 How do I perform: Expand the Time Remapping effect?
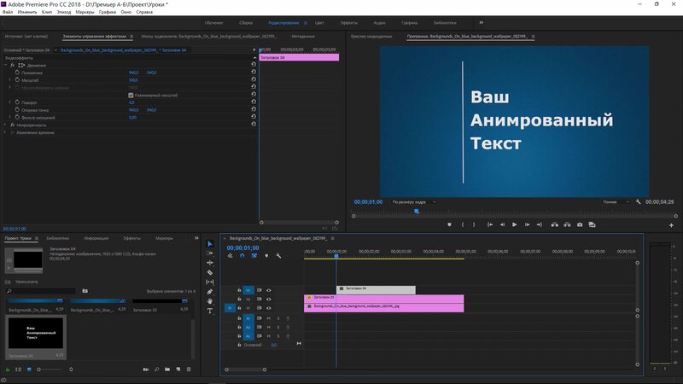click(x=5, y=132)
